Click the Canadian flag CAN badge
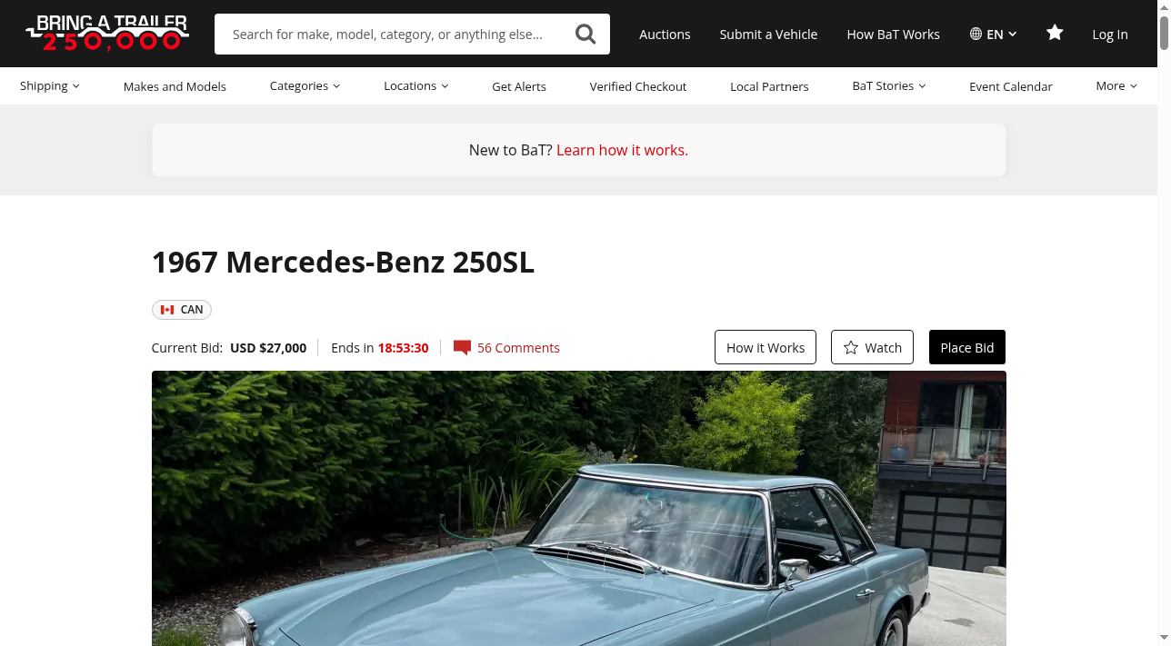 point(182,310)
